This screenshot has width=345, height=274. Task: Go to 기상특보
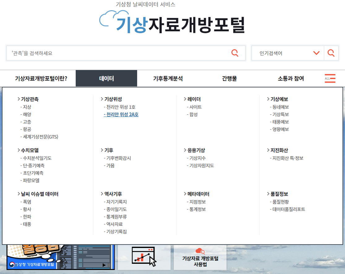pyautogui.click(x=279, y=114)
